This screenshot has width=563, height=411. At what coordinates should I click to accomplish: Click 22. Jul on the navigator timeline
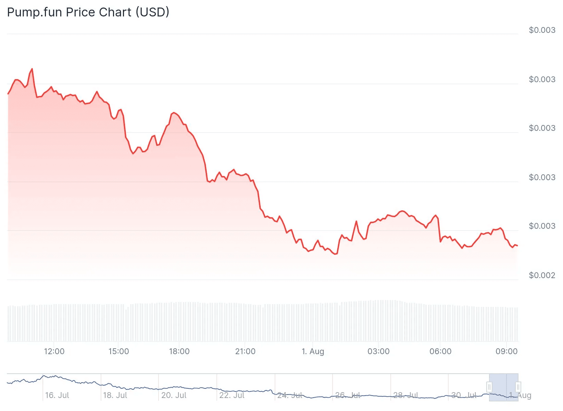click(x=232, y=395)
